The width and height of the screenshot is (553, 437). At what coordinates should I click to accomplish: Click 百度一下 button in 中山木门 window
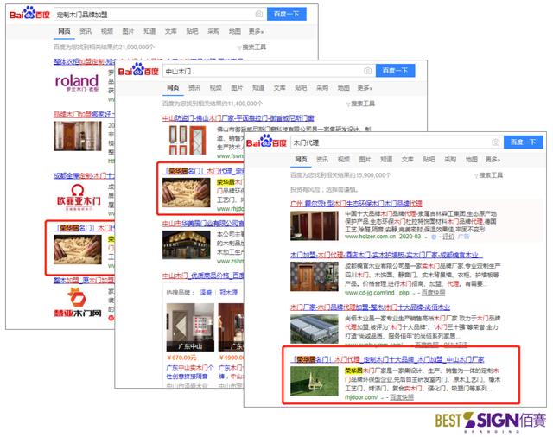click(396, 71)
